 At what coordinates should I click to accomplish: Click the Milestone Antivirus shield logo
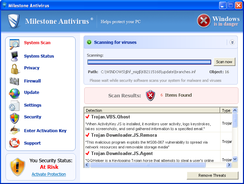point(14,21)
